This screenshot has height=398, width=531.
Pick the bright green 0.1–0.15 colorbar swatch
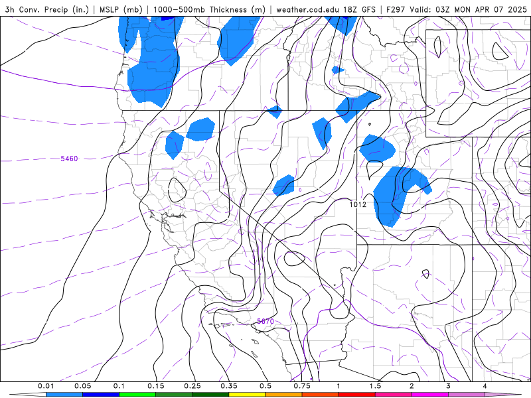[x=137, y=395]
